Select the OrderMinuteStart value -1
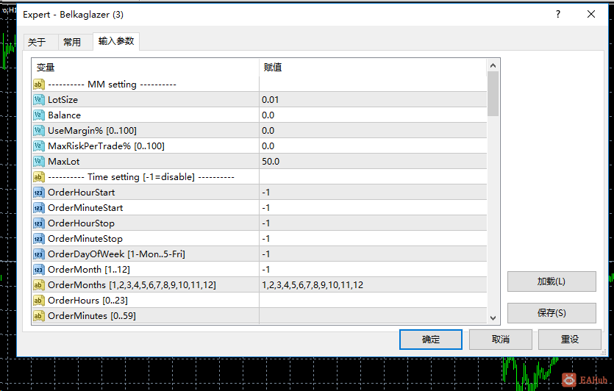Viewport: 614px width, 391px height. point(266,208)
